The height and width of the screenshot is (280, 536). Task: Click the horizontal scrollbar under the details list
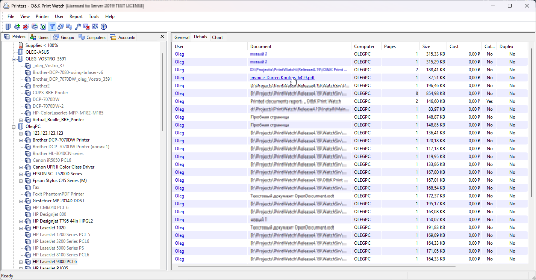click(x=316, y=267)
